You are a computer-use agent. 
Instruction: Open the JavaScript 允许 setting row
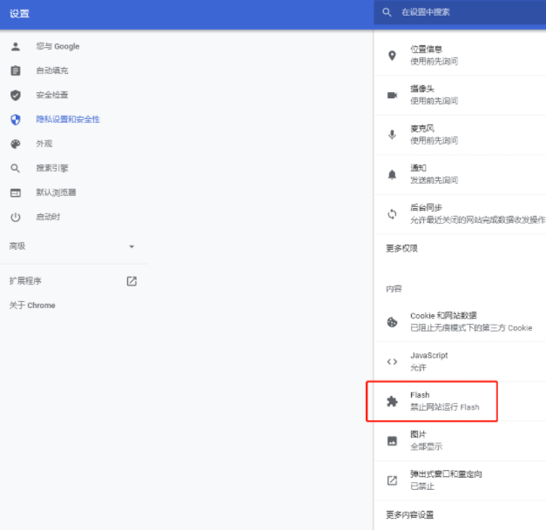[460, 361]
